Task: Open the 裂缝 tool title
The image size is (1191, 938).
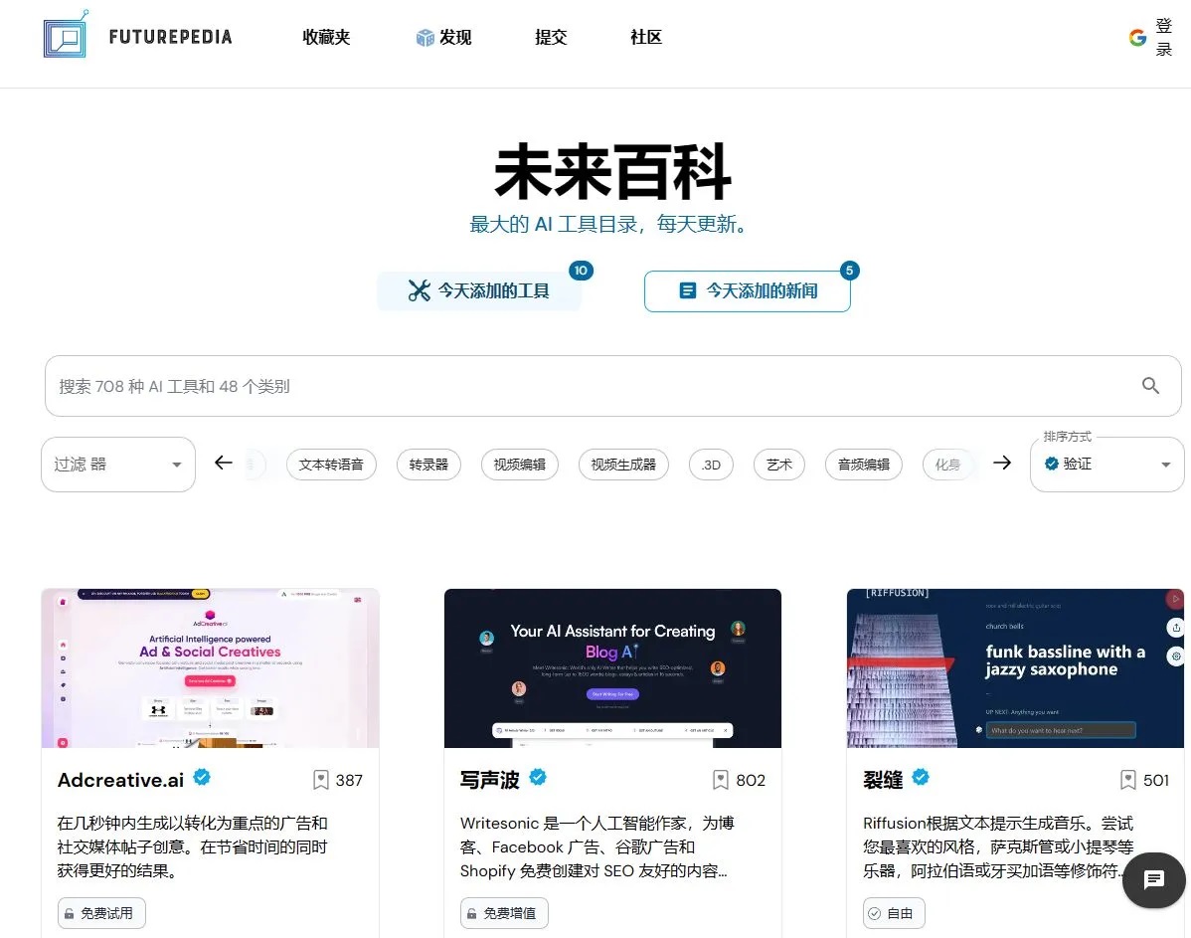Action: coord(883,780)
